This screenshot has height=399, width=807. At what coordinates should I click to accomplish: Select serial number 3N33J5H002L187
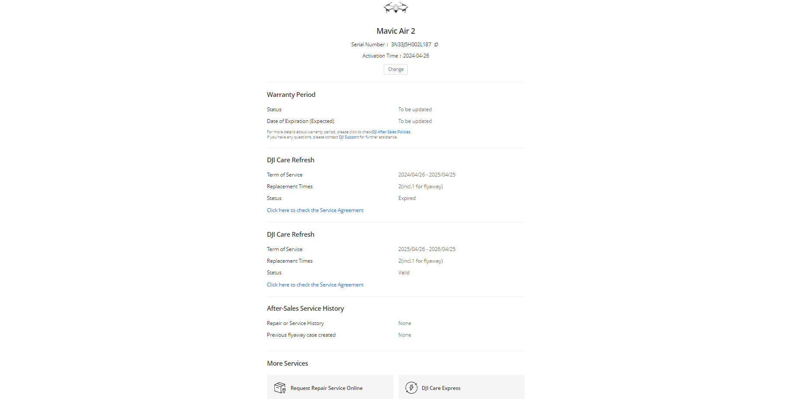click(x=411, y=45)
